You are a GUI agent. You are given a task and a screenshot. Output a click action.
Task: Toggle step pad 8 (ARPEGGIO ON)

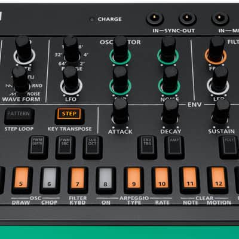[106, 180]
